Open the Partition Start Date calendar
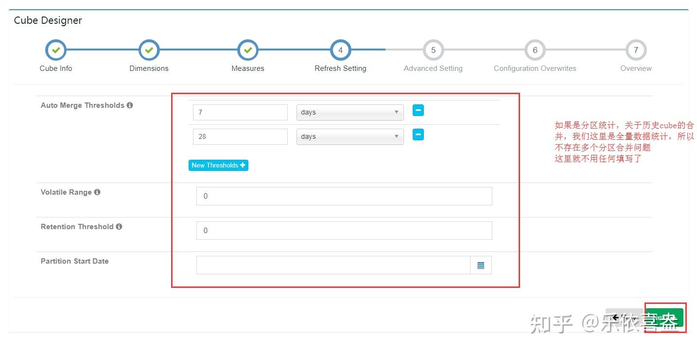 click(x=481, y=265)
